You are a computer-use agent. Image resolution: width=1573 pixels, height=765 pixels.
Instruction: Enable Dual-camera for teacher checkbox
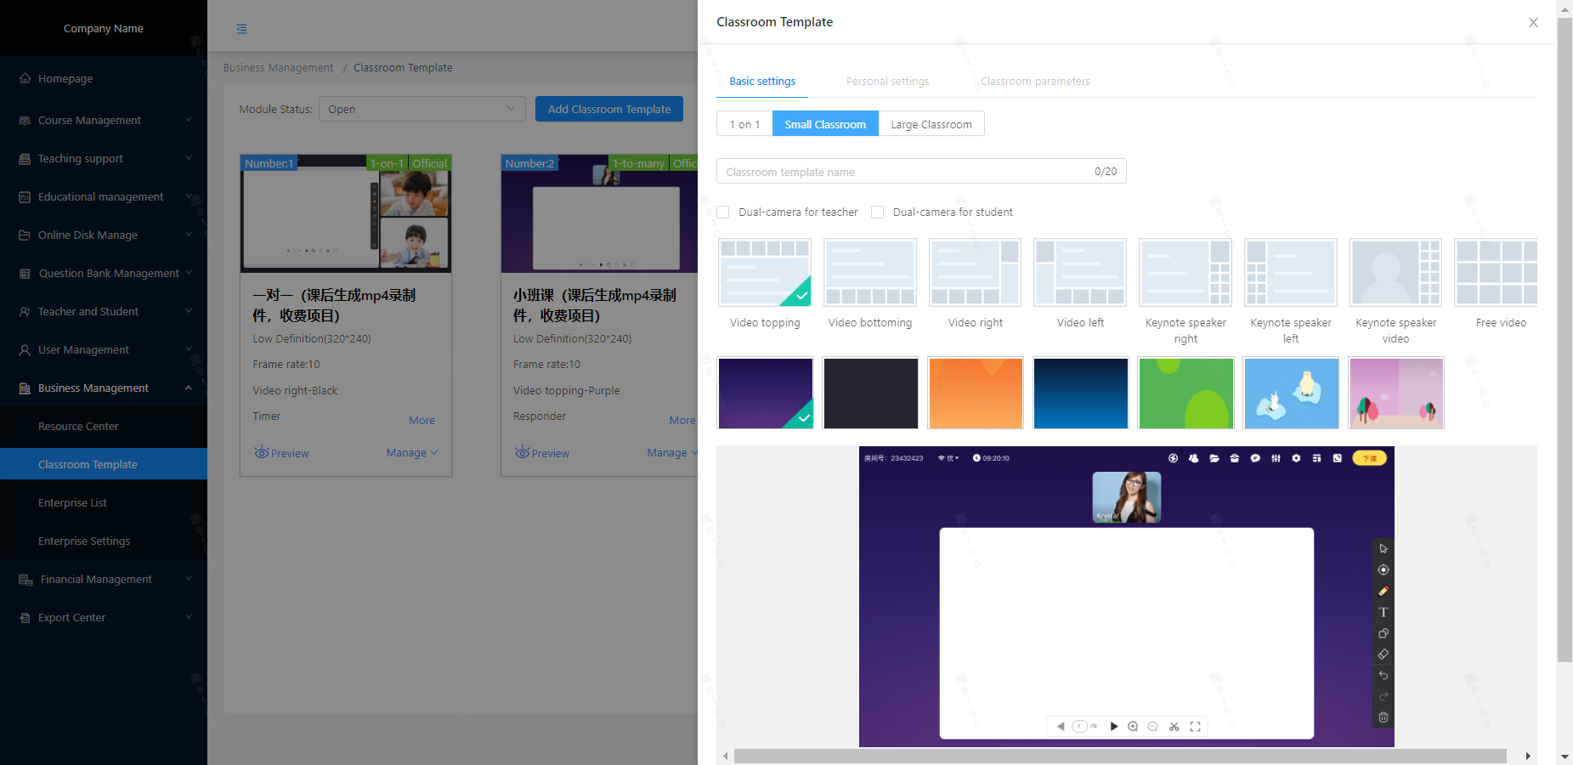(723, 212)
